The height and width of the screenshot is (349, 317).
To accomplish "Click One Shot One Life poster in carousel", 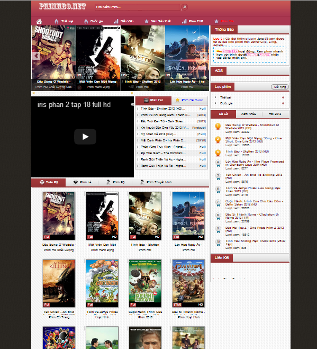I will pos(98,58).
